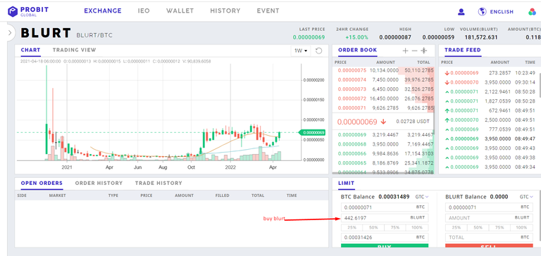Screen dimensions: 541x256
Task: Click the globe language icon
Action: (x=482, y=12)
